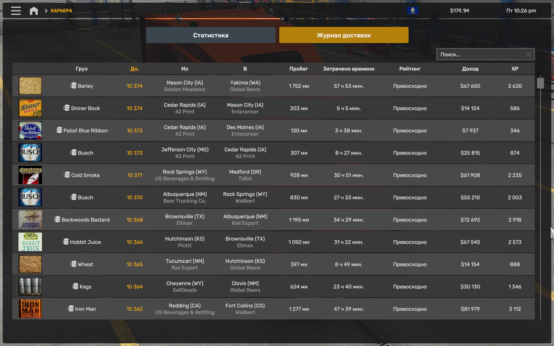Click destination Clovis (NM) Global Beers

pos(245,286)
